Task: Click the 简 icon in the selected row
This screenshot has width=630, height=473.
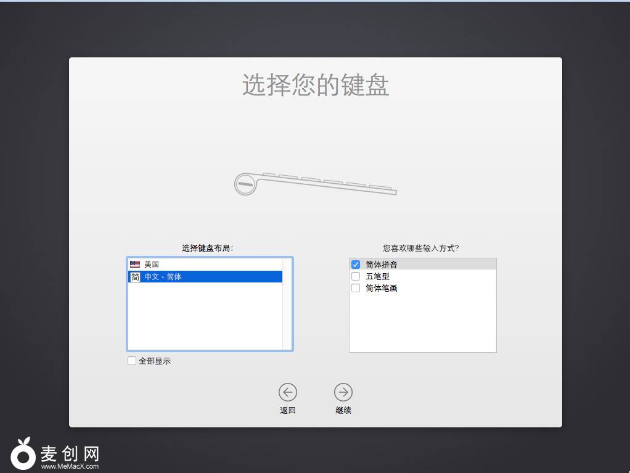Action: tap(135, 277)
